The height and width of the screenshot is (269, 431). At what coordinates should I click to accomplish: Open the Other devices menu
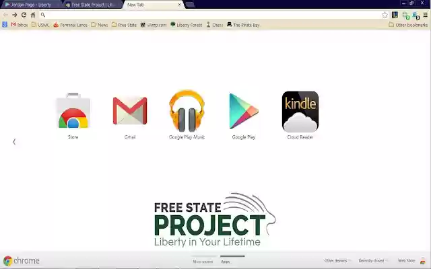click(x=337, y=260)
